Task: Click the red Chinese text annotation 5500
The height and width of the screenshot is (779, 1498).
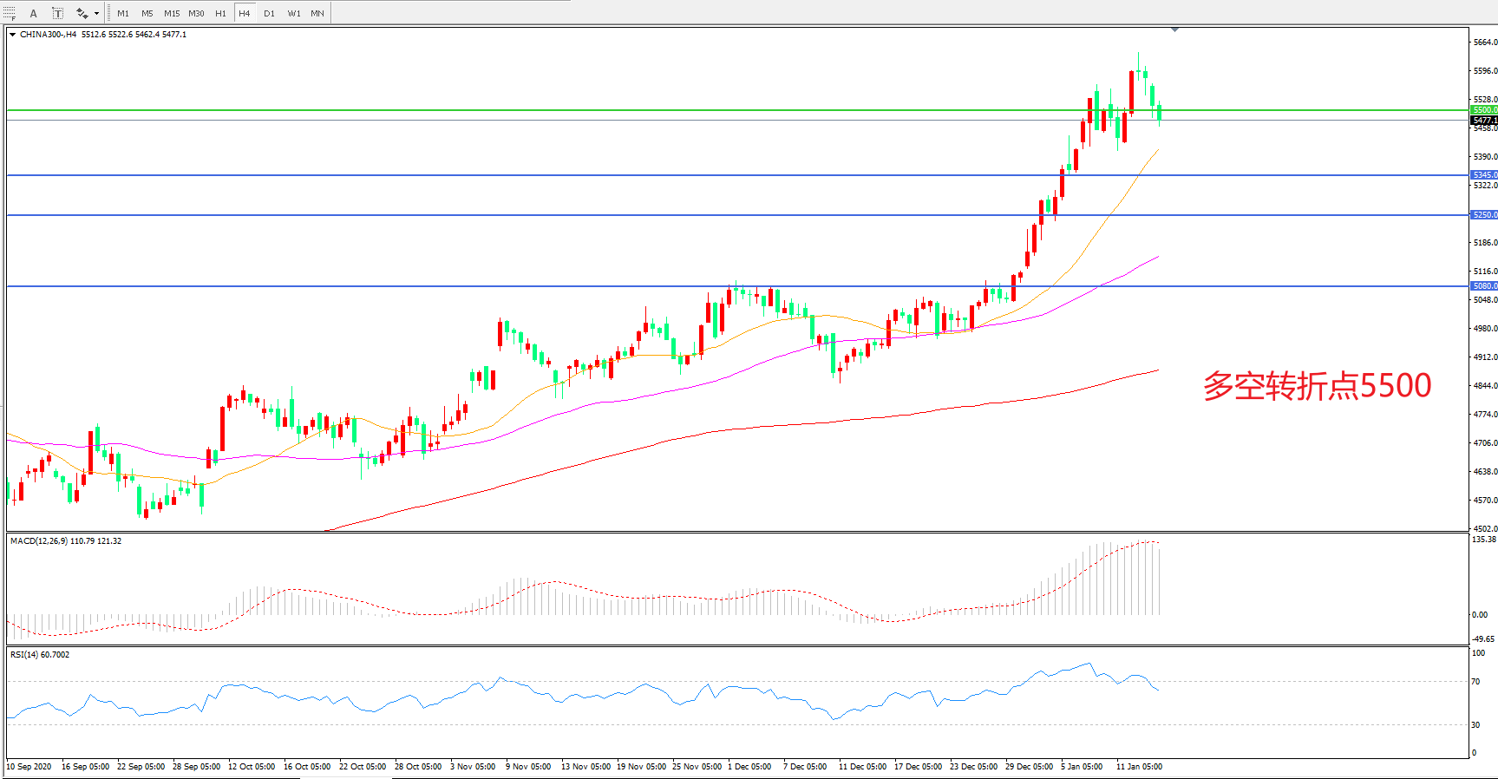Action: pos(1316,386)
